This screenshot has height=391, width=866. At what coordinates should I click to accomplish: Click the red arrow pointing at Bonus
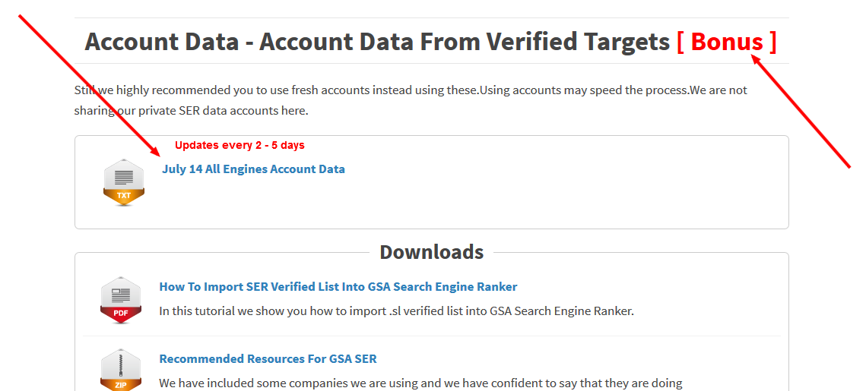tap(800, 110)
